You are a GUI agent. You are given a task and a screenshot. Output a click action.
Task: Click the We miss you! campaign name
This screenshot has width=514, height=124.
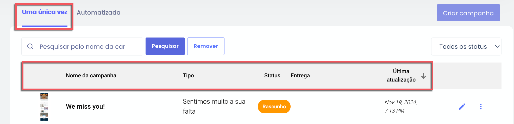(x=85, y=107)
